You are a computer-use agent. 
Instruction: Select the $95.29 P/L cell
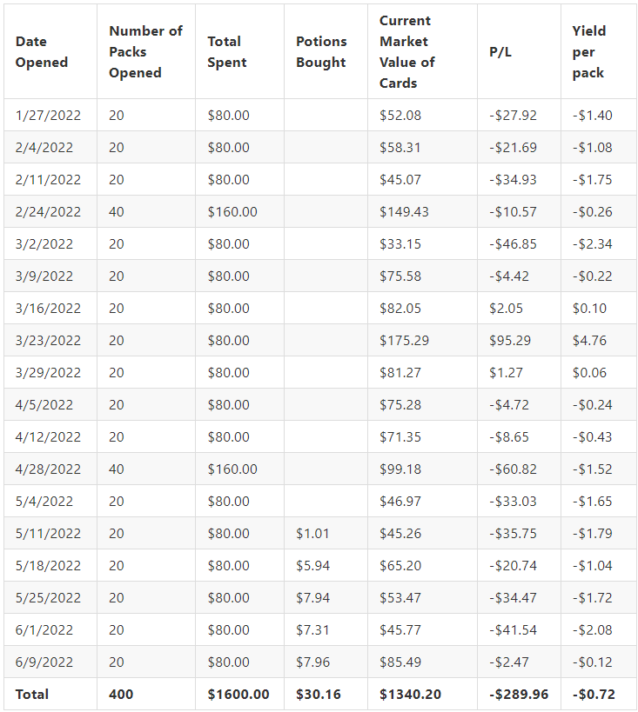tap(519, 341)
